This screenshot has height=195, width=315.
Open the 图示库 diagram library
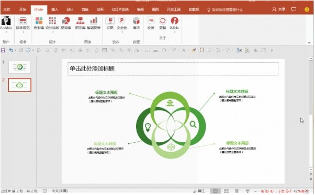click(x=81, y=23)
